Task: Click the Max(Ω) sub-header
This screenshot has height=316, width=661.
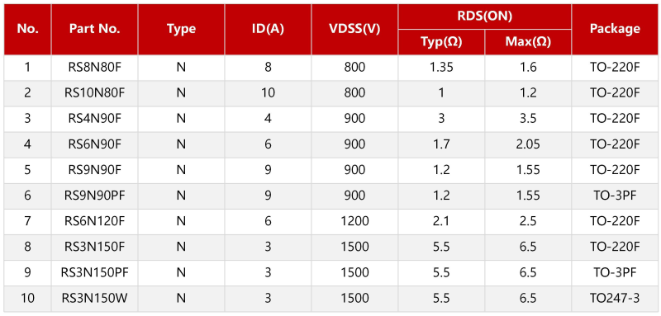Action: [528, 42]
